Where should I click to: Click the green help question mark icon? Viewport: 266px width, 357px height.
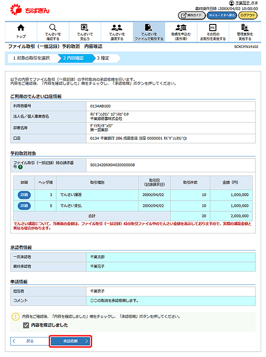pyautogui.click(x=20, y=167)
